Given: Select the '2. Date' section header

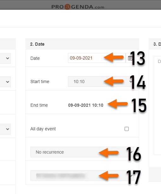Looking at the screenshot, I should 82,44.
